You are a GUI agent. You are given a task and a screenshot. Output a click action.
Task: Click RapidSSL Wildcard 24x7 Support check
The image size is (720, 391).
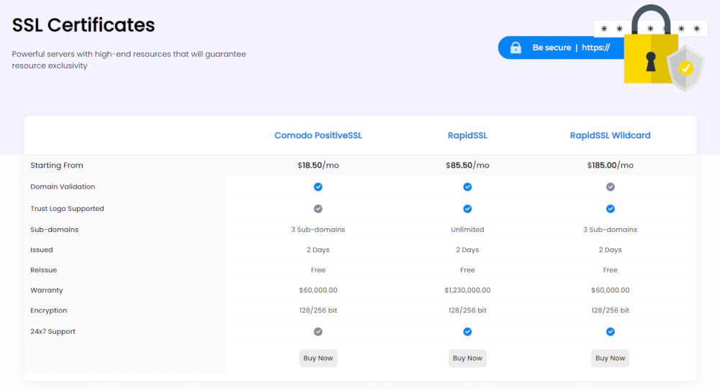pyautogui.click(x=611, y=332)
